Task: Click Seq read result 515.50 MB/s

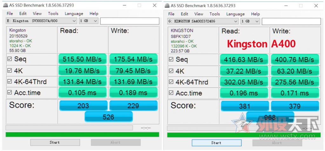Action: [x=83, y=59]
